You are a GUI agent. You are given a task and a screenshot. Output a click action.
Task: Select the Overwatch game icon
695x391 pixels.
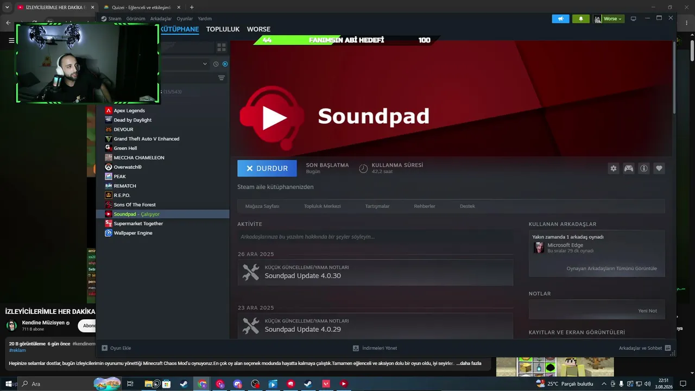(109, 167)
